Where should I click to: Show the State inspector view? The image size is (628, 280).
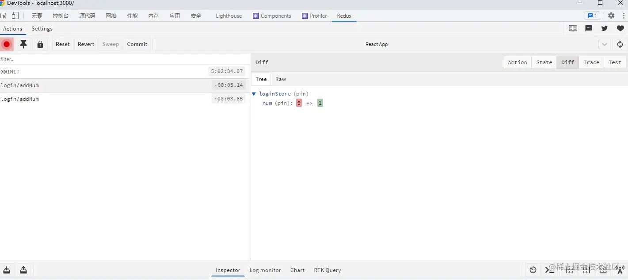[x=544, y=62]
